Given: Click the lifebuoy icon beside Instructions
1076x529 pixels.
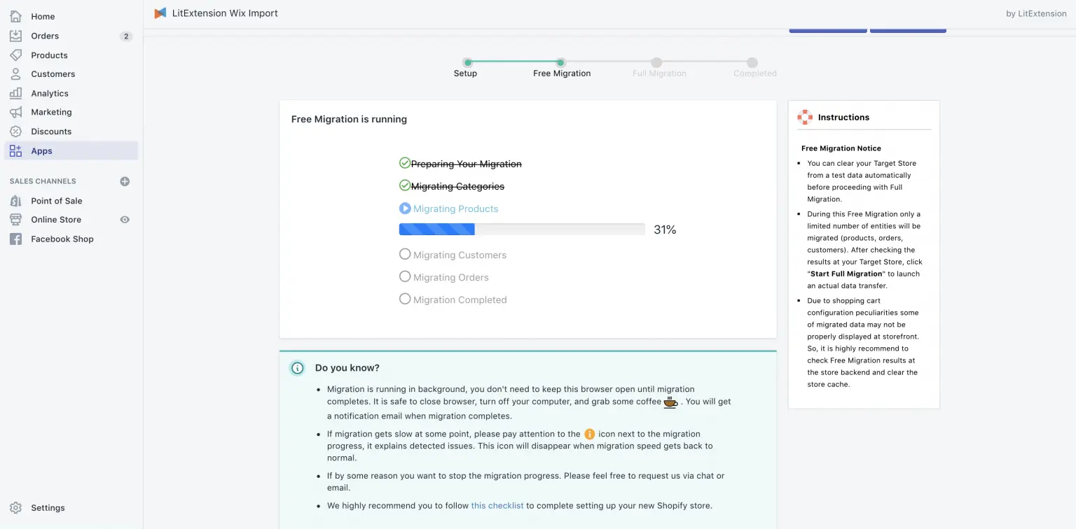Looking at the screenshot, I should click(805, 118).
